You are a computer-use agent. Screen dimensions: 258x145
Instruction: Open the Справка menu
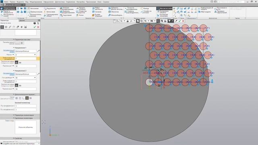(x=106, y=2)
